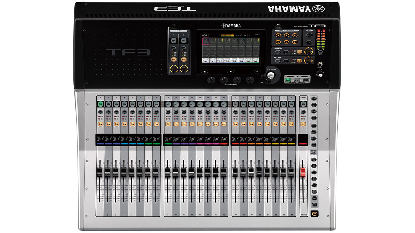
Task: Click the ST IN 1 level knob
Action: point(174,69)
